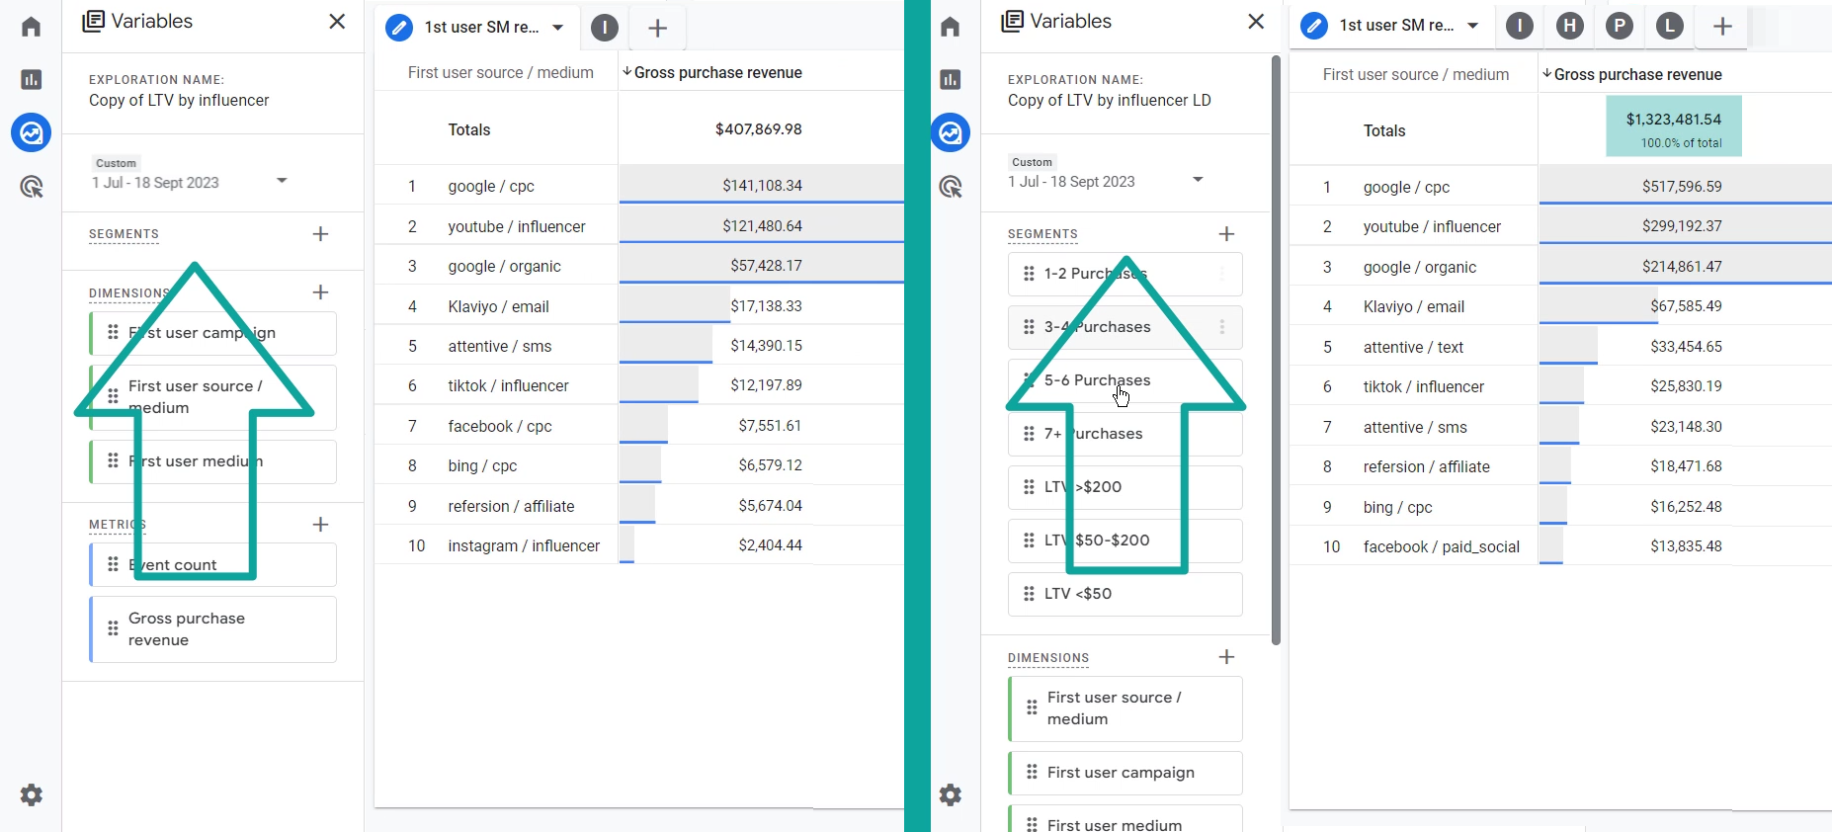The image size is (1832, 832).
Task: Add a new metric in left screenshot
Action: pyautogui.click(x=320, y=525)
